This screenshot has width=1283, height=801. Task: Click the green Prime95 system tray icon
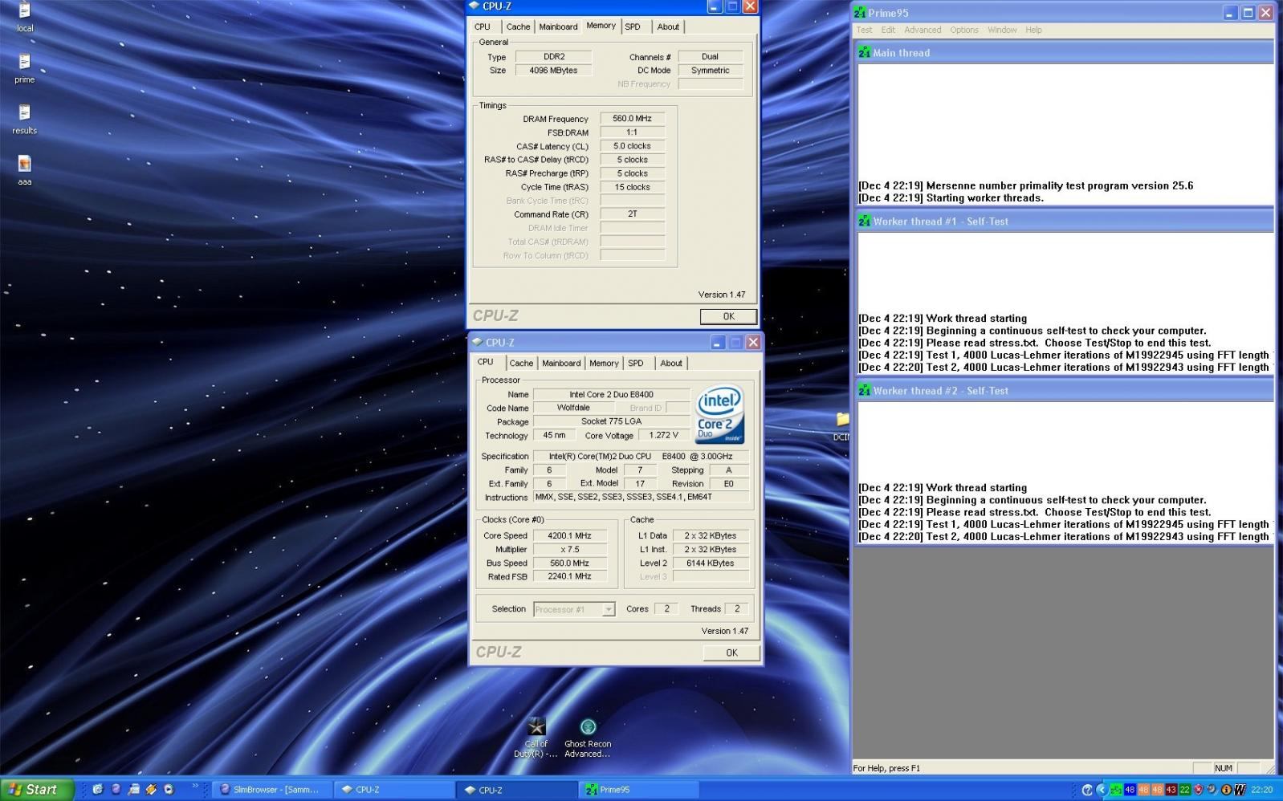[1116, 791]
